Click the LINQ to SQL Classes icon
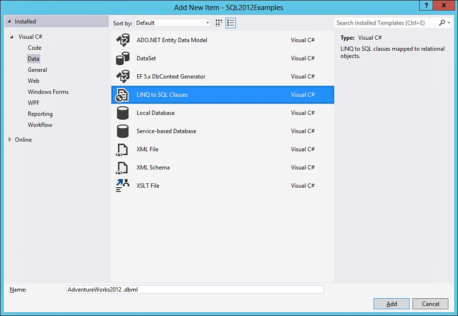Screen dimensions: 458x316 (x=123, y=95)
